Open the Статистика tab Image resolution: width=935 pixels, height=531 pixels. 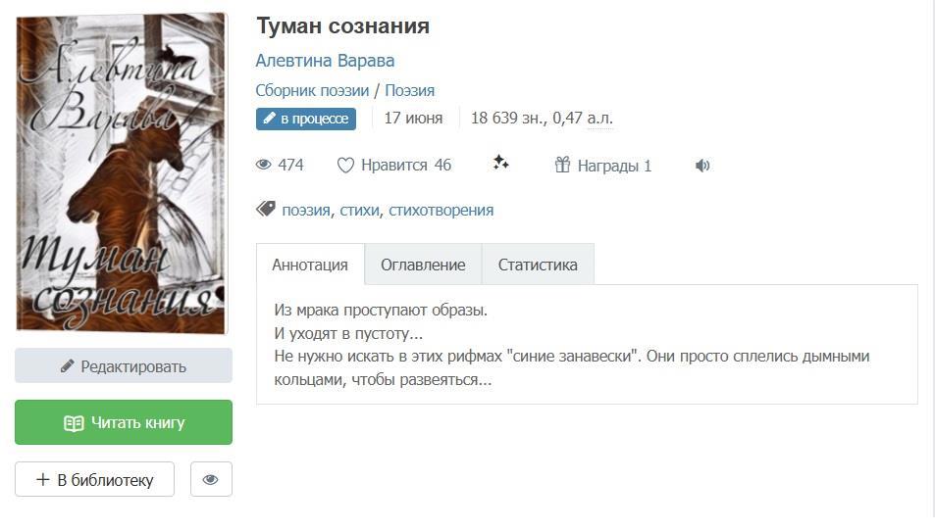coord(538,265)
